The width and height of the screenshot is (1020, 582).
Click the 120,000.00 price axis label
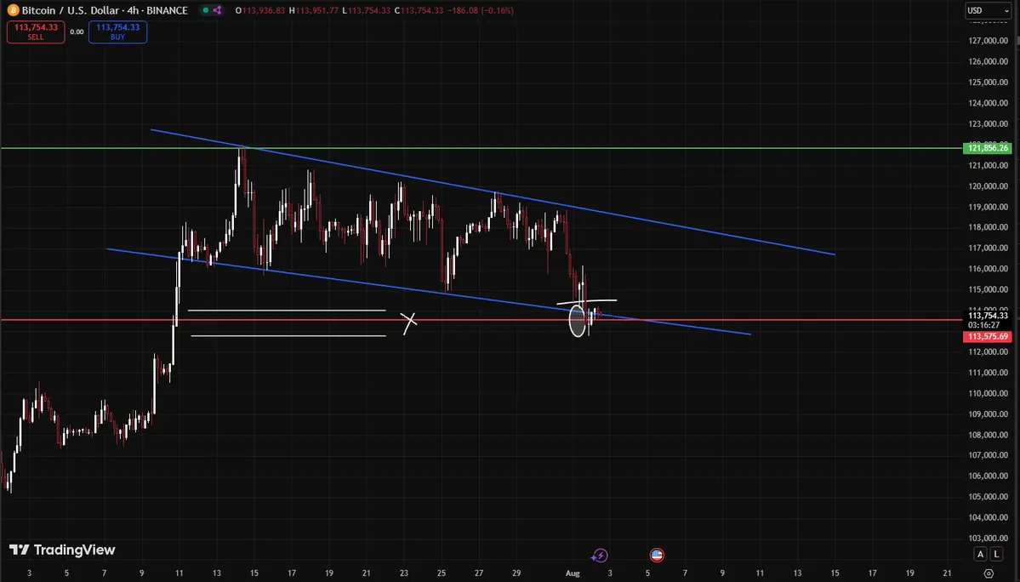pyautogui.click(x=989, y=186)
